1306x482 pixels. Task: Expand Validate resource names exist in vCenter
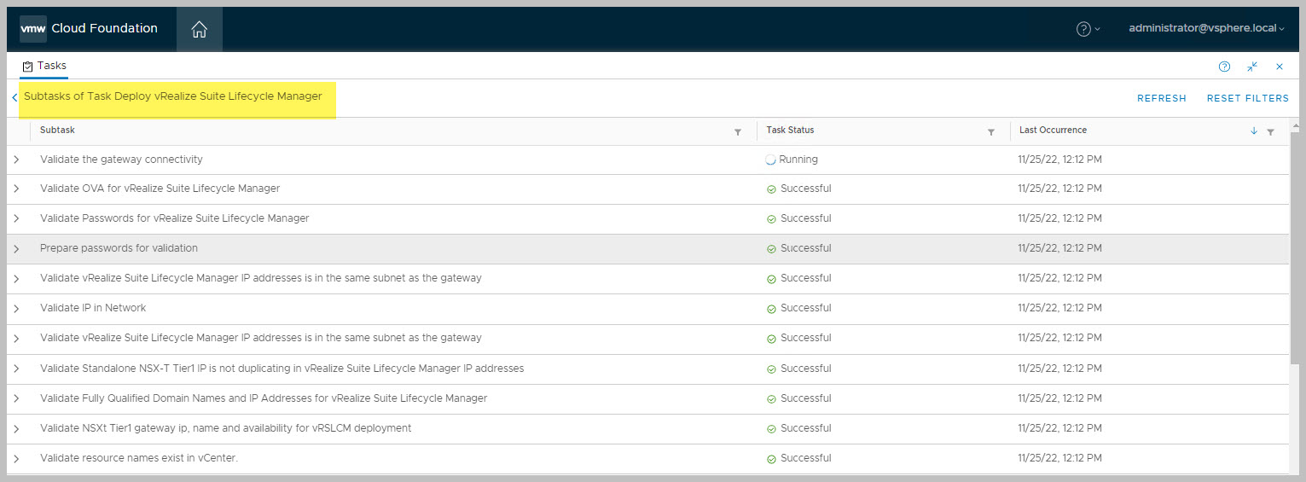(16, 459)
